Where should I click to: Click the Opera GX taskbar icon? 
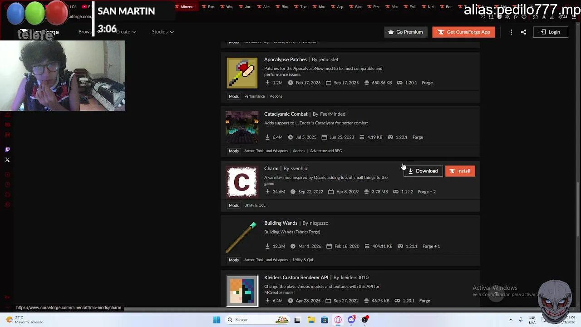coord(338,320)
